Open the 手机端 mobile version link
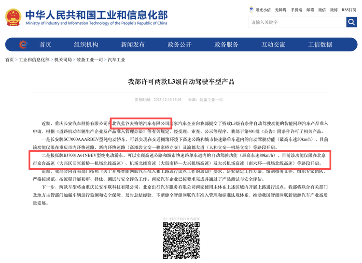The width and height of the screenshot is (362, 263). [x=296, y=10]
